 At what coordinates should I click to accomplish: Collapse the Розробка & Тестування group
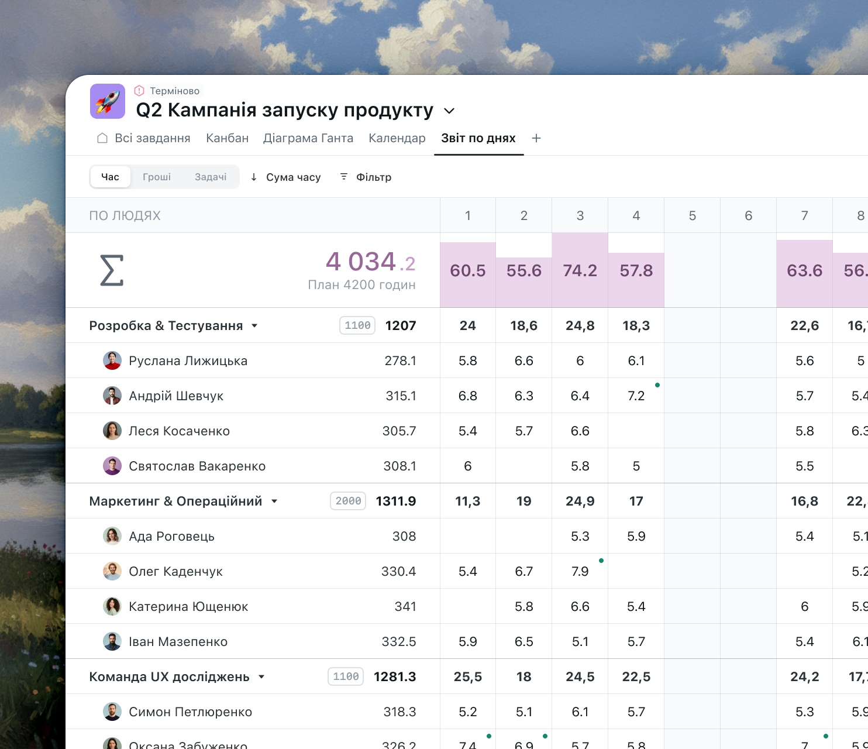254,326
